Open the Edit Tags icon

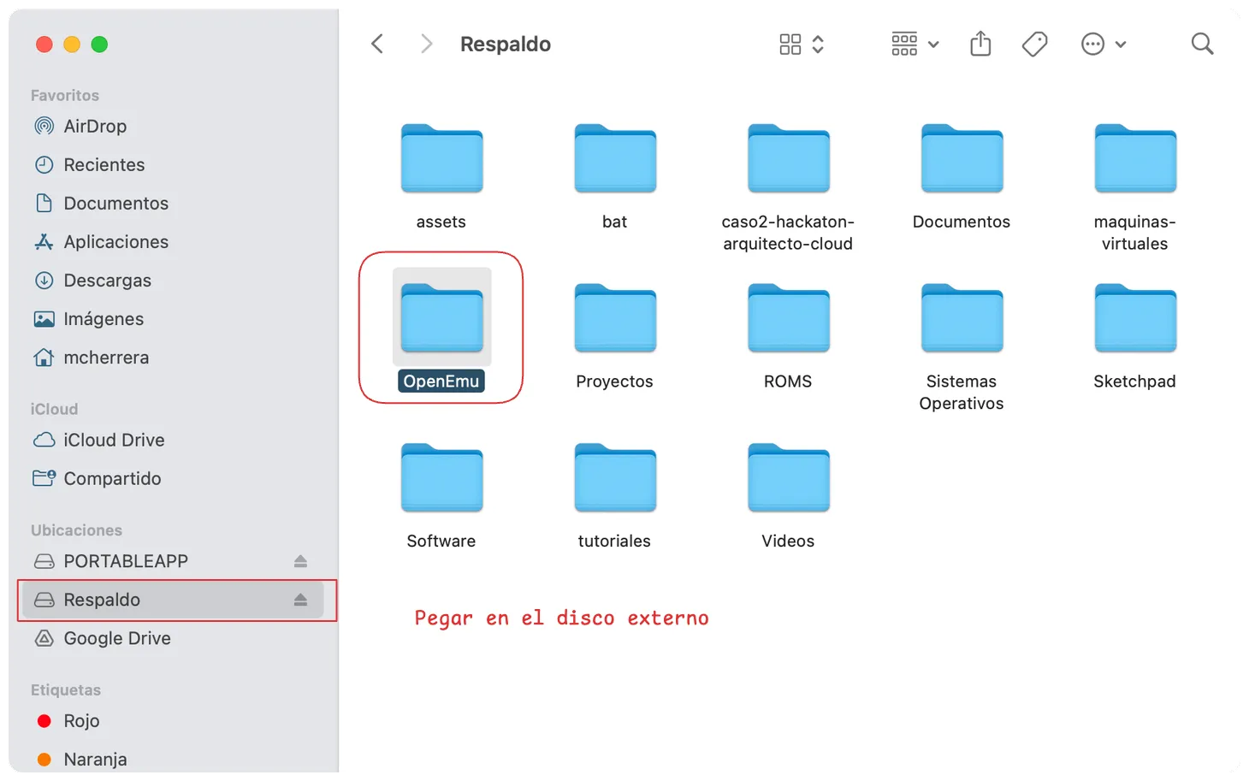point(1034,44)
